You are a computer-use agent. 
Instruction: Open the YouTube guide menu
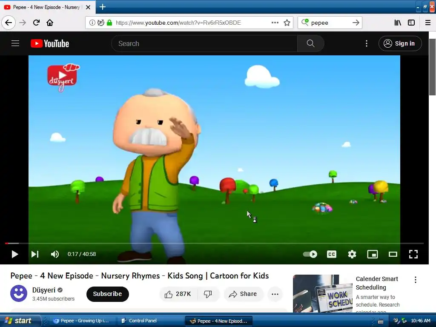pyautogui.click(x=15, y=43)
